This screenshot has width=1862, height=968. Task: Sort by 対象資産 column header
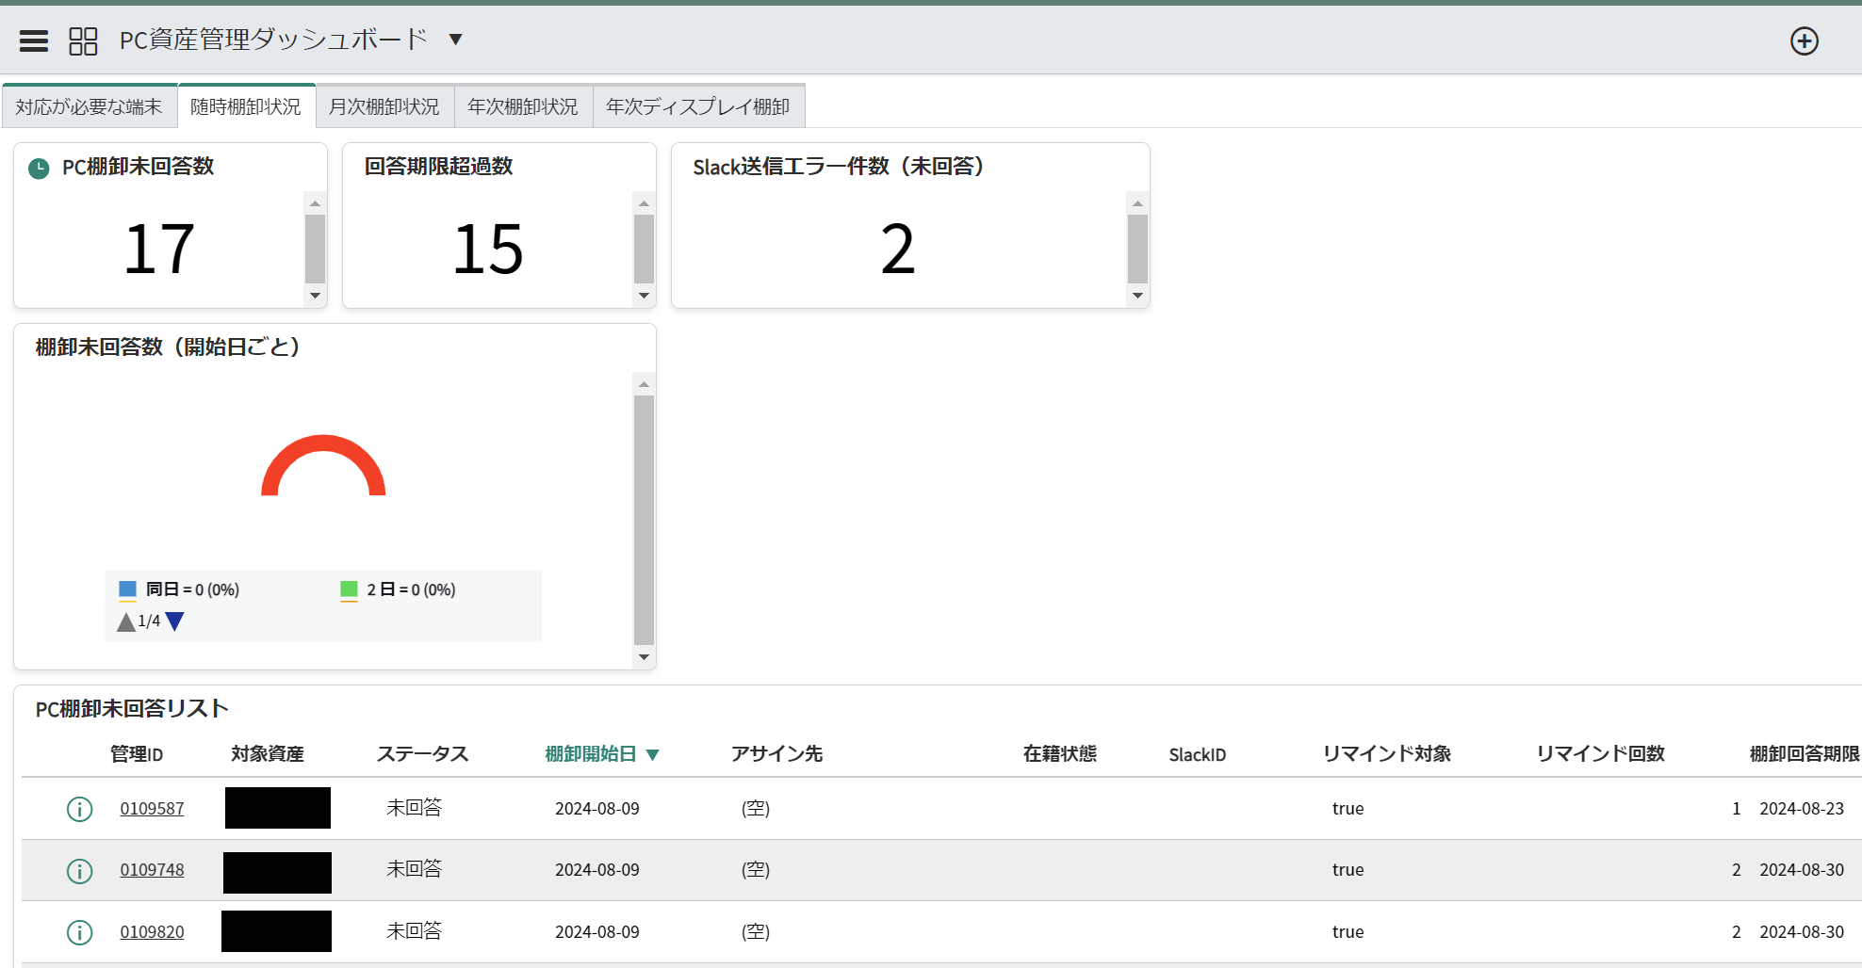point(268,754)
